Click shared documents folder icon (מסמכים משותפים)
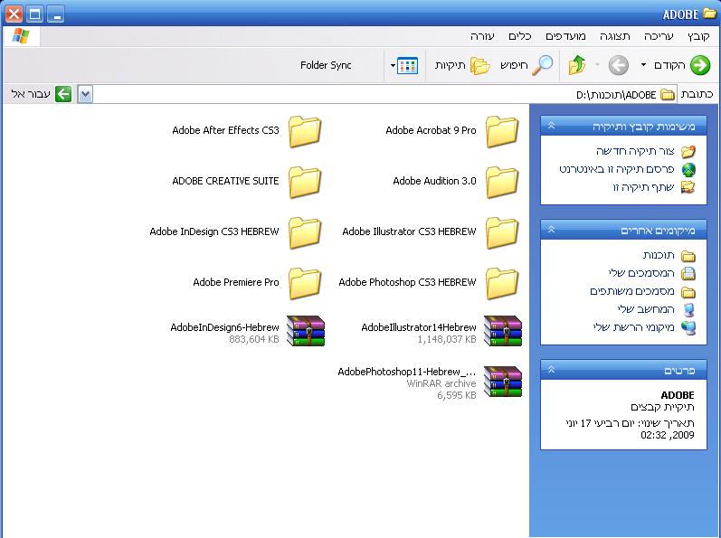 tap(688, 292)
